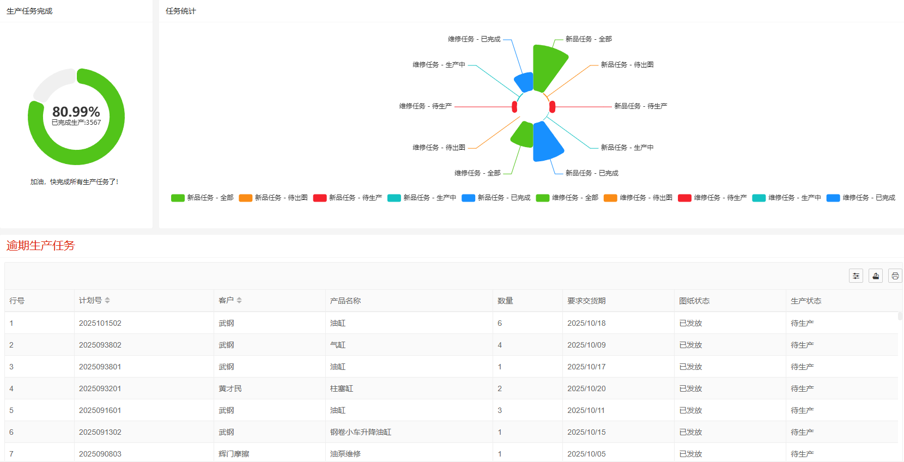
Task: Open the column filter settings icon
Action: 856,276
